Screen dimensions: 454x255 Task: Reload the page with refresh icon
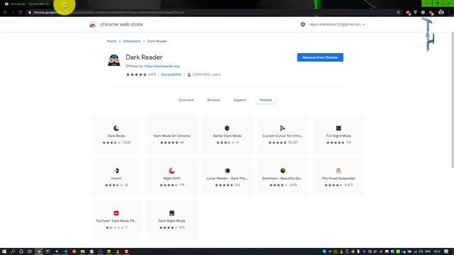click(x=21, y=13)
